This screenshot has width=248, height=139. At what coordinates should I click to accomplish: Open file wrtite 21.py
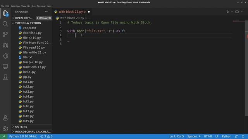pyautogui.click(x=34, y=53)
